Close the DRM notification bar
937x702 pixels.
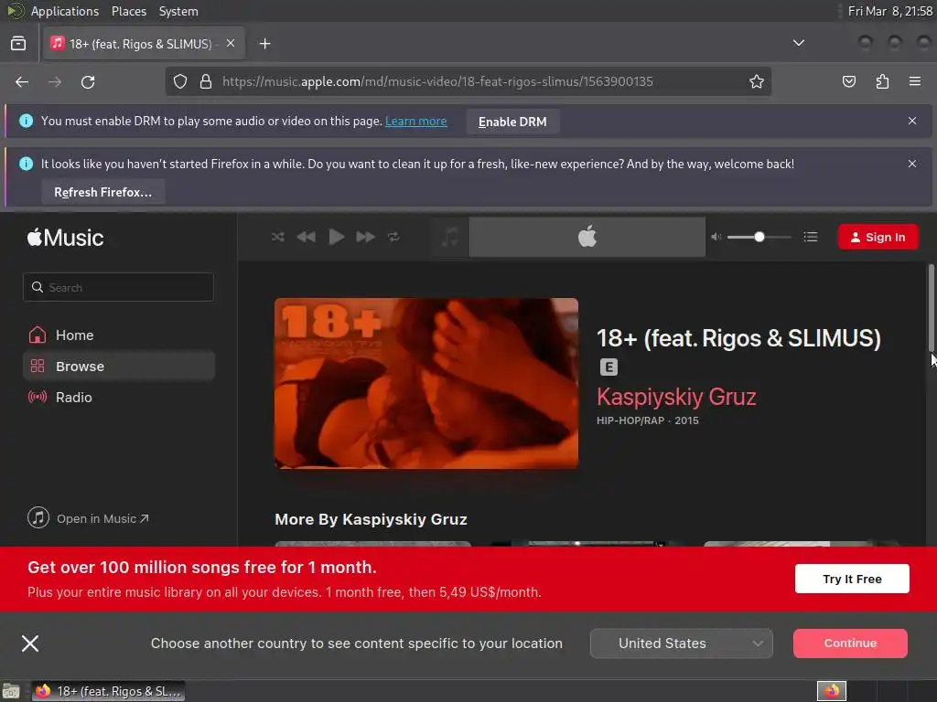click(x=912, y=121)
